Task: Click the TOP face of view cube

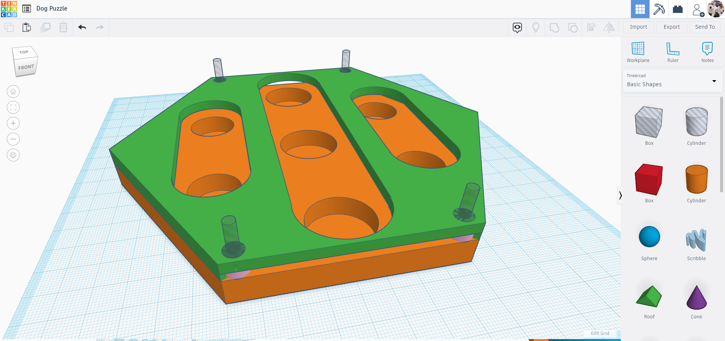Action: [x=24, y=52]
